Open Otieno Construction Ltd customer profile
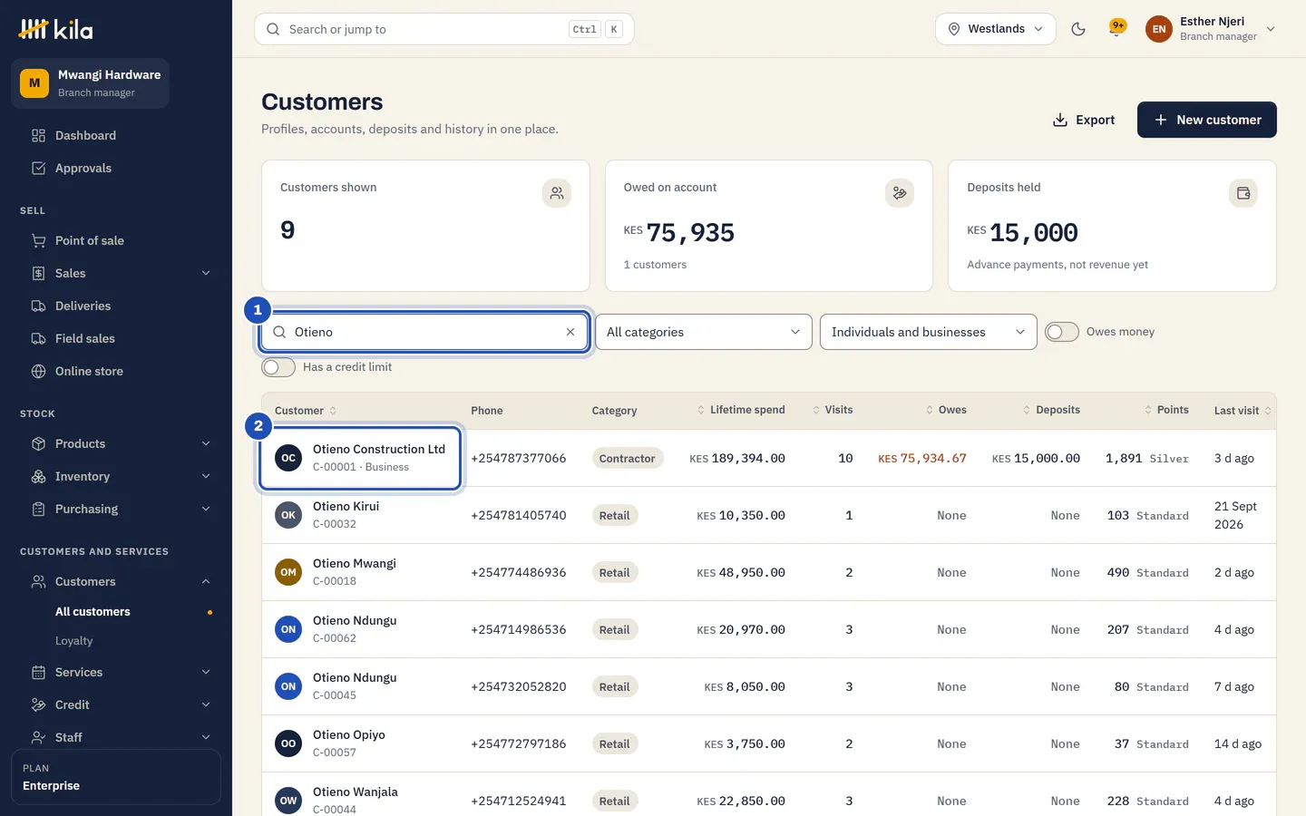The width and height of the screenshot is (1306, 816). click(379, 449)
